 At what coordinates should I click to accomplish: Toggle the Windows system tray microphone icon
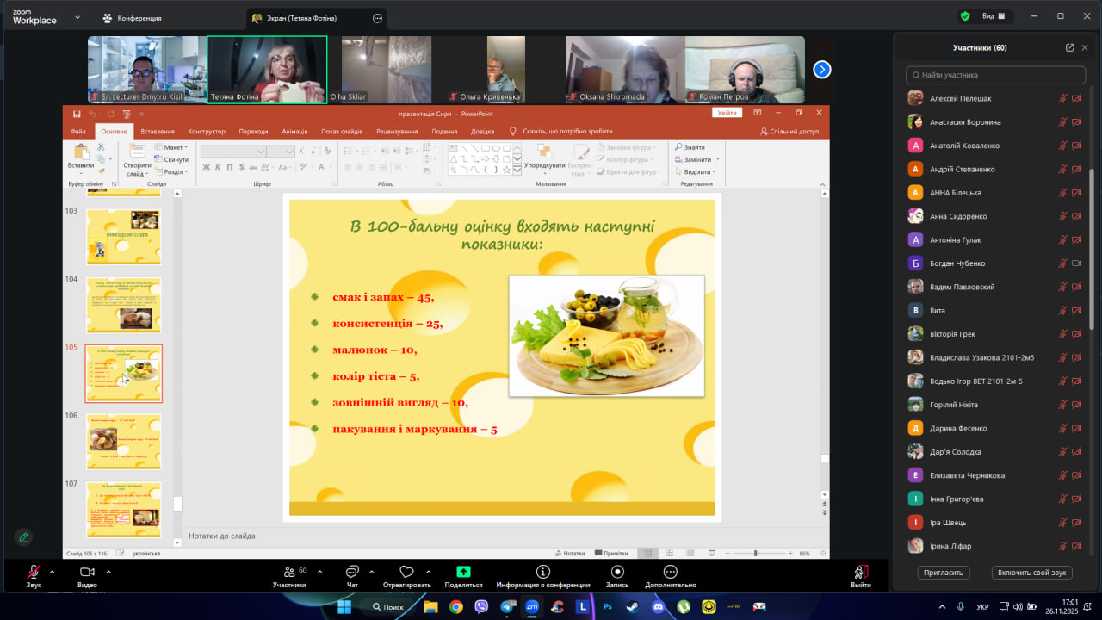[961, 606]
